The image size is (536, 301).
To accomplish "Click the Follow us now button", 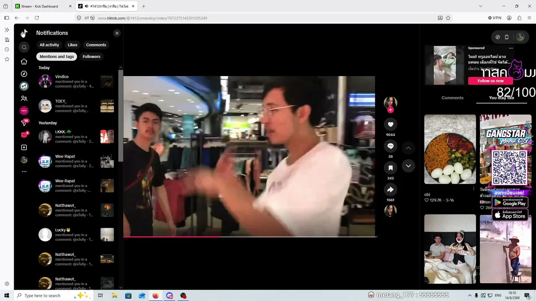I will click(490, 81).
